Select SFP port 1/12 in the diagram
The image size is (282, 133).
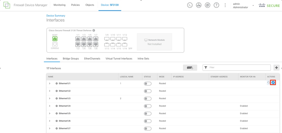tap(125, 39)
